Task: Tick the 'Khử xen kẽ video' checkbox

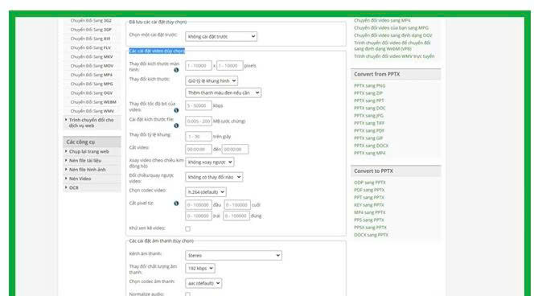Action: pos(187,229)
